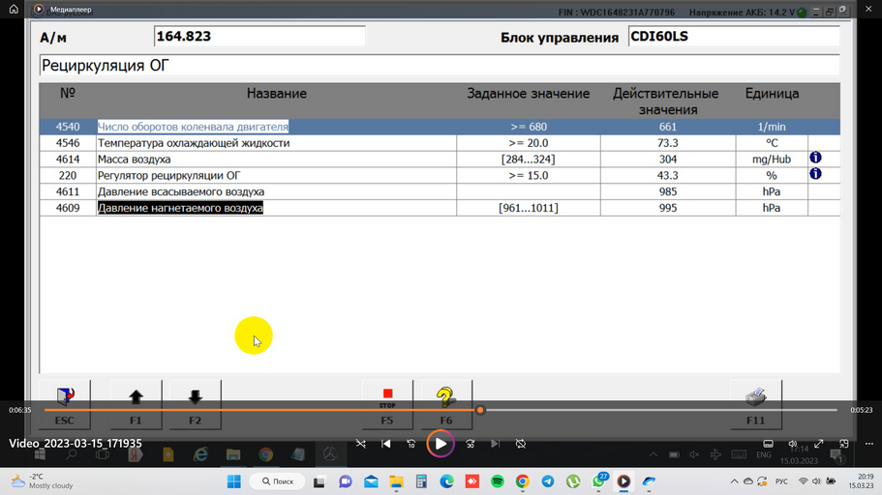Viewport: 882px width, 495px height.
Task: Switch the video to full screen
Action: tap(819, 444)
